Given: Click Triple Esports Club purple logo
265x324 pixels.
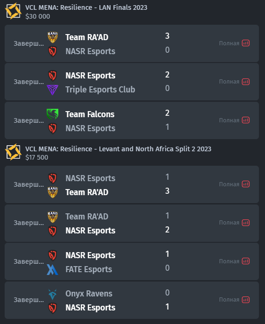Looking at the screenshot, I should (x=52, y=90).
